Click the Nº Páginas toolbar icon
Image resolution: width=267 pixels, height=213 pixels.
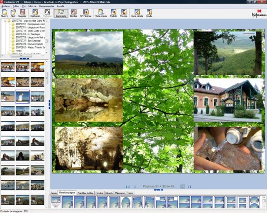click(x=86, y=13)
